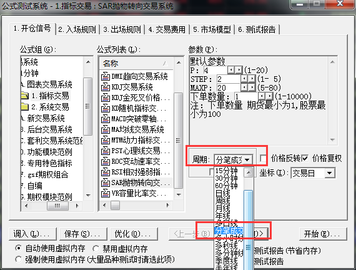The height and width of the screenshot is (270, 356).
Task: Click the KDJ交易系统 formula icon
Action: (x=106, y=87)
